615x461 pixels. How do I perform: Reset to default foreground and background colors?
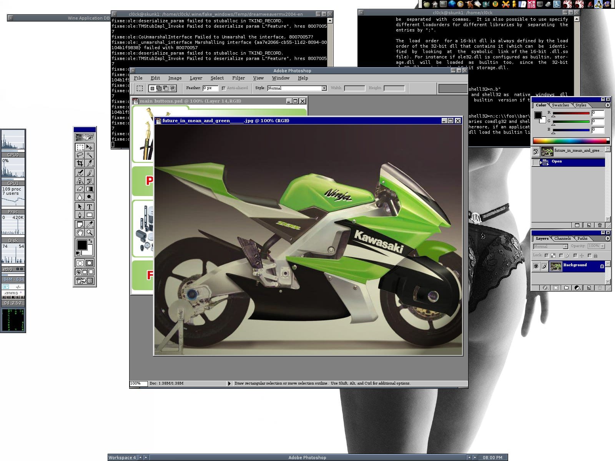78,254
